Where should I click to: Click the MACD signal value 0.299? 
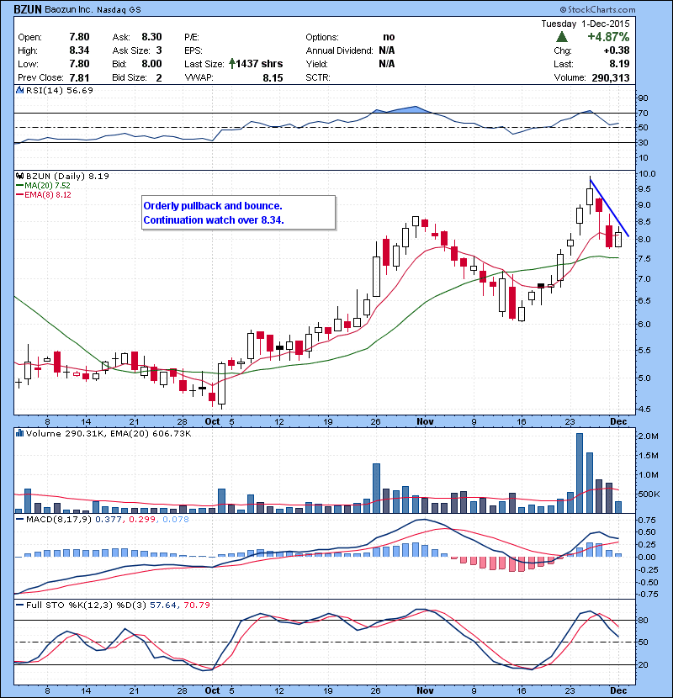141,519
